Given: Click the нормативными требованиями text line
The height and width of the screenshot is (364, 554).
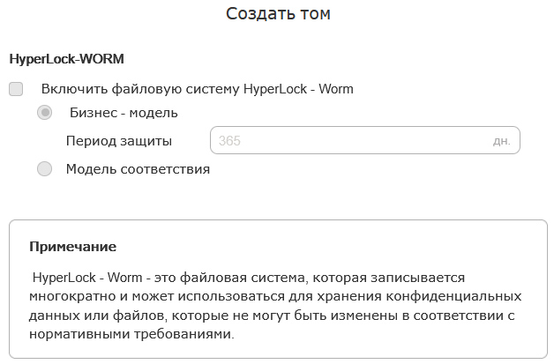Looking at the screenshot, I should pyautogui.click(x=131, y=334).
